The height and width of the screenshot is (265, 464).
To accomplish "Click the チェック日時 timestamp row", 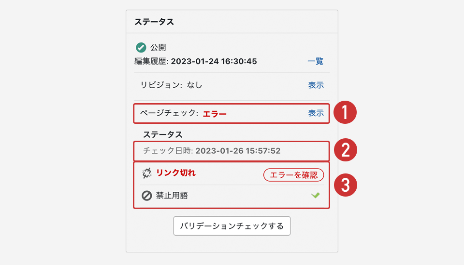I will [212, 151].
